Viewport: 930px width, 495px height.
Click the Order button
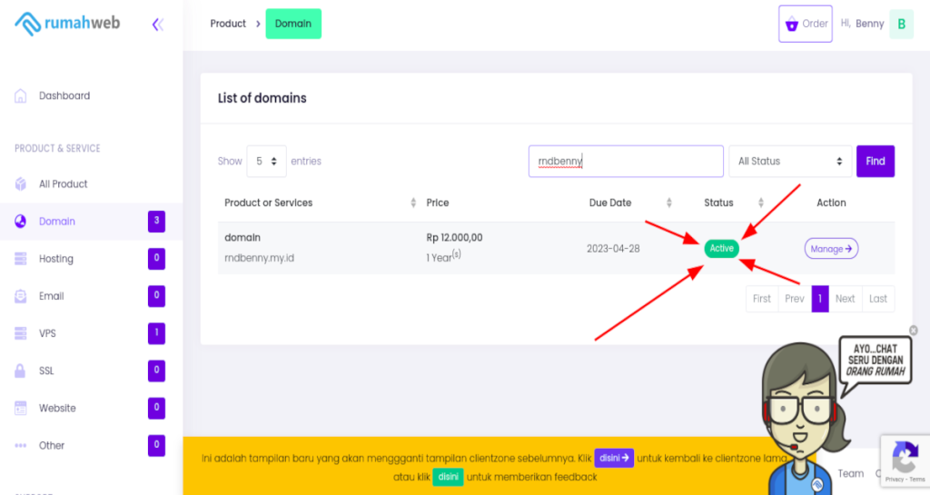(x=806, y=24)
